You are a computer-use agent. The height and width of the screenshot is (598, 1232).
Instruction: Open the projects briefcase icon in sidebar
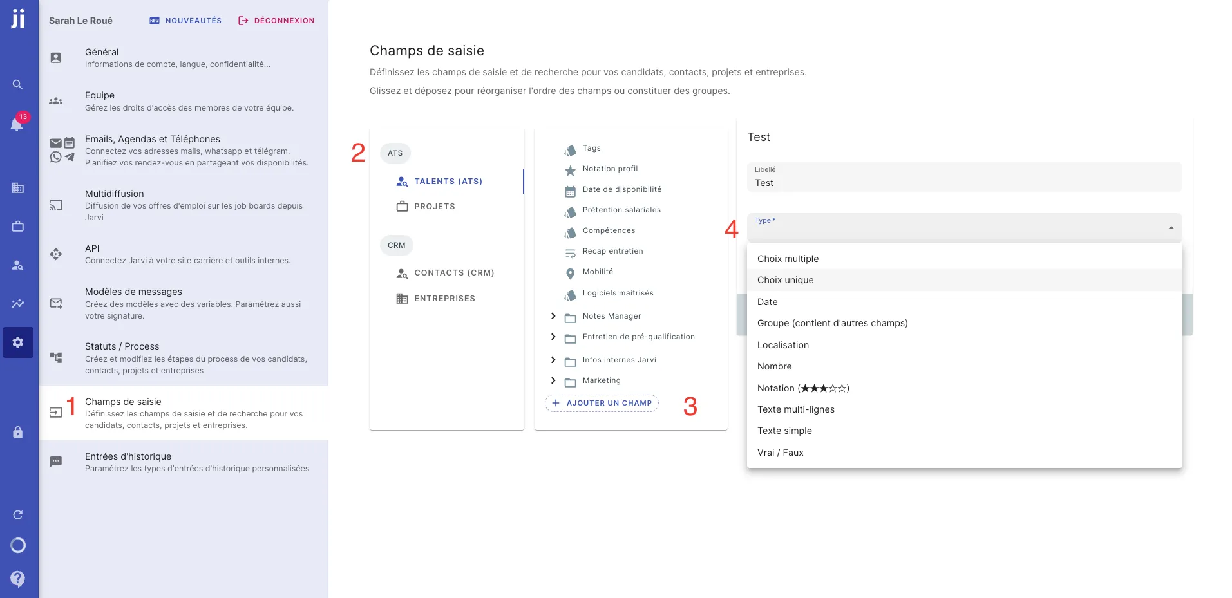pos(17,227)
